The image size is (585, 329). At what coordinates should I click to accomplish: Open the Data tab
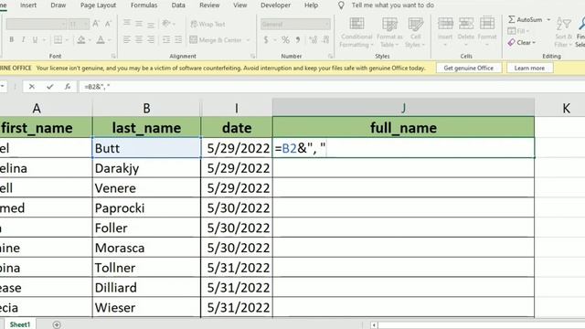click(x=178, y=5)
